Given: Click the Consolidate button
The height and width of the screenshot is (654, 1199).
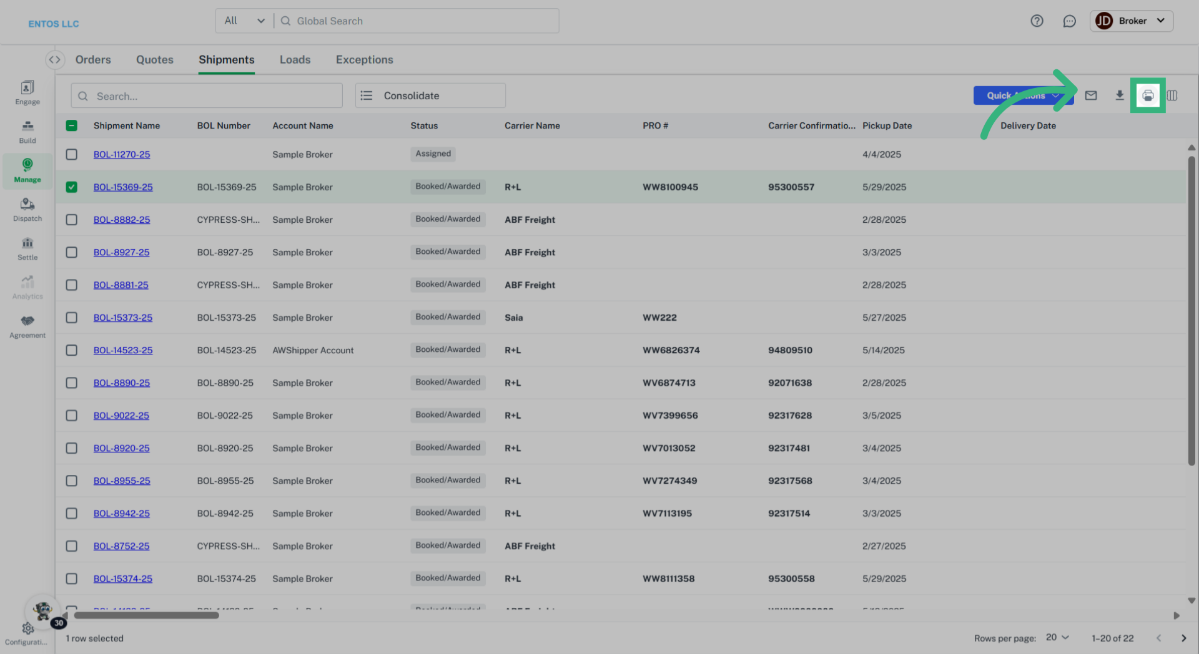Looking at the screenshot, I should point(430,95).
